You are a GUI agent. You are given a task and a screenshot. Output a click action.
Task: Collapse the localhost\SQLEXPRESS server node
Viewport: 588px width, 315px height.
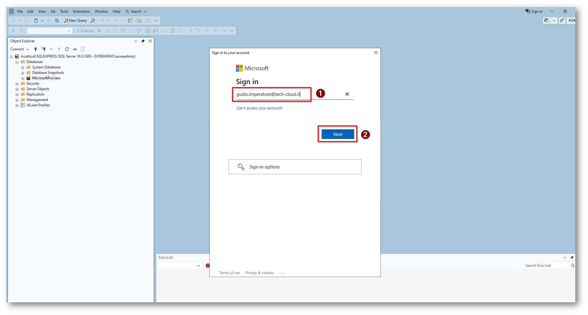[11, 57]
